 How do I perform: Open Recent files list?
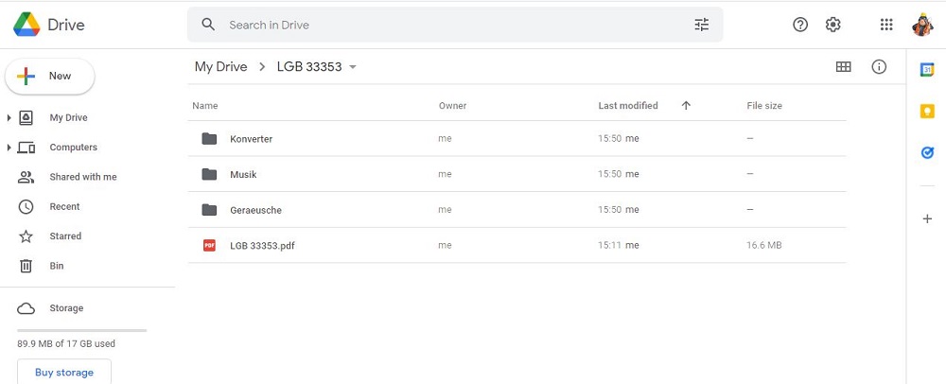click(64, 207)
